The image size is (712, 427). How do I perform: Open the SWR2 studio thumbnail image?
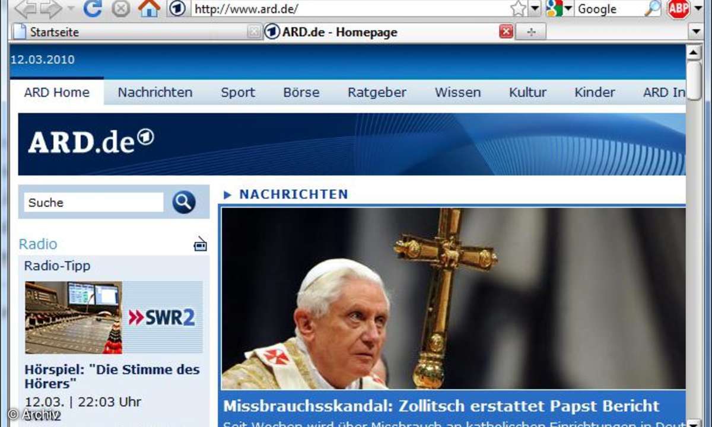coord(114,317)
